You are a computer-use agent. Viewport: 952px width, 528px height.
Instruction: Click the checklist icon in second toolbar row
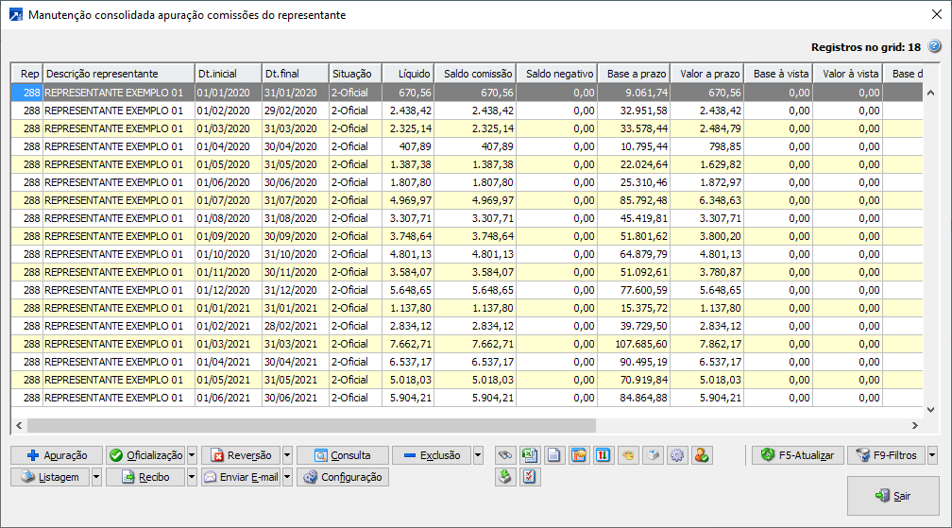tap(531, 477)
